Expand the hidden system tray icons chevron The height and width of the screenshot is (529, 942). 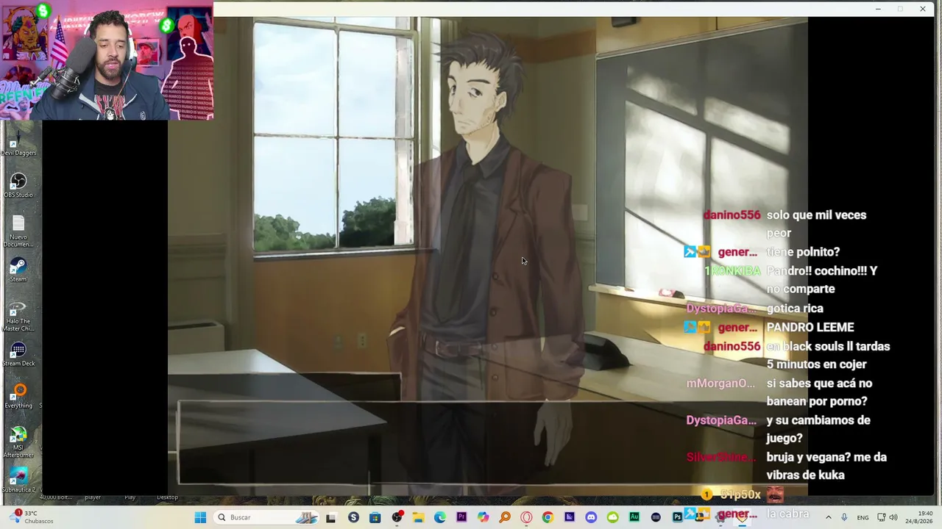828,517
